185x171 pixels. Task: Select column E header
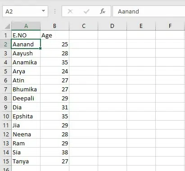141,26
